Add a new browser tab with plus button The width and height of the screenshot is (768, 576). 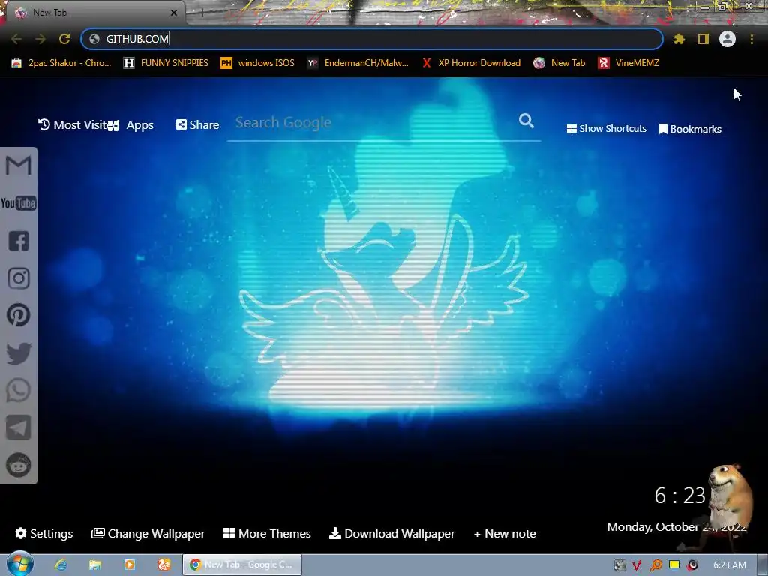201,13
